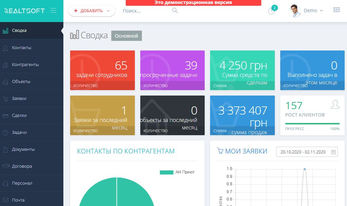Click the calendar icon in the date range field
Viewport: 347px width, 206px height.
pyautogui.click(x=333, y=152)
